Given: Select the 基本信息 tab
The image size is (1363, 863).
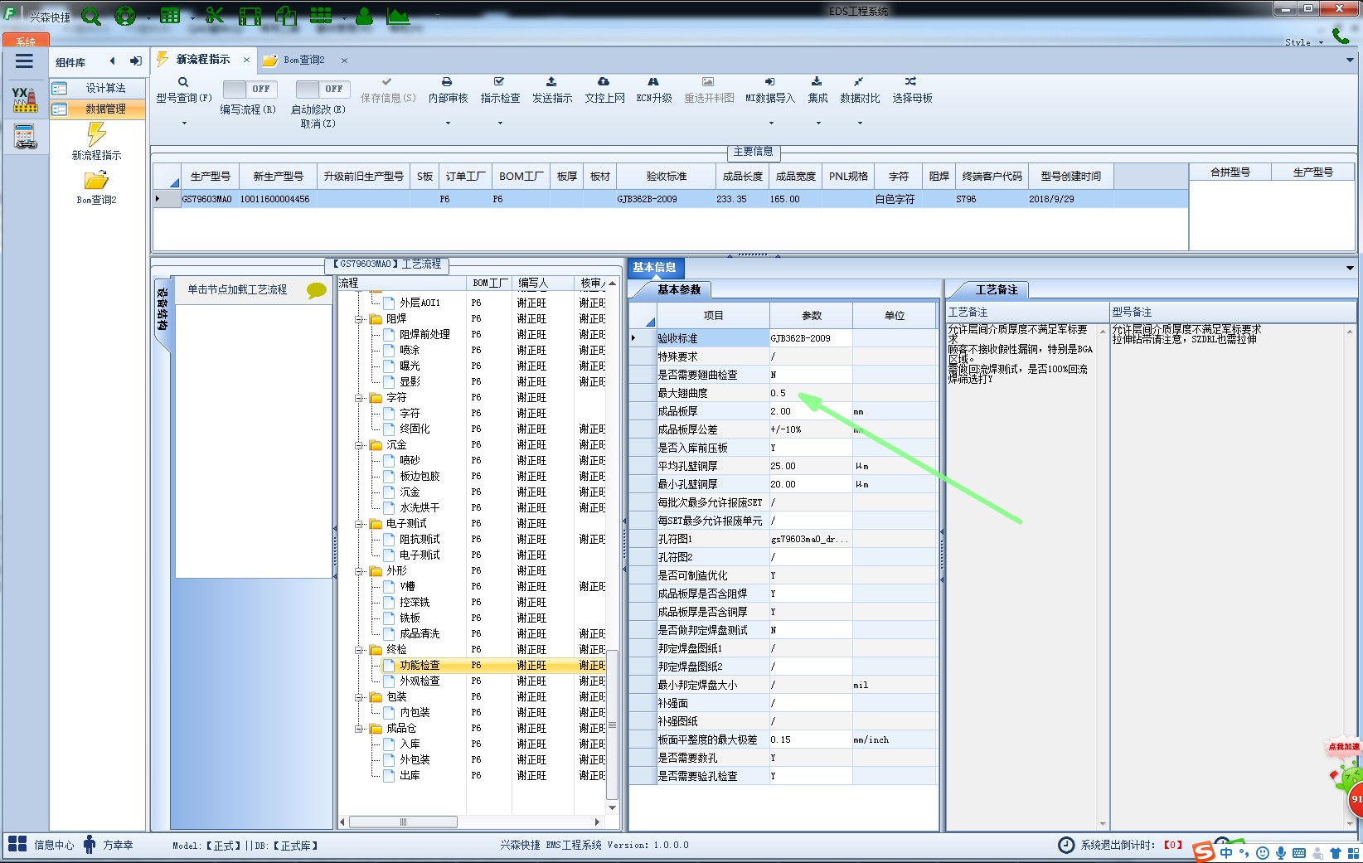Looking at the screenshot, I should click(654, 267).
